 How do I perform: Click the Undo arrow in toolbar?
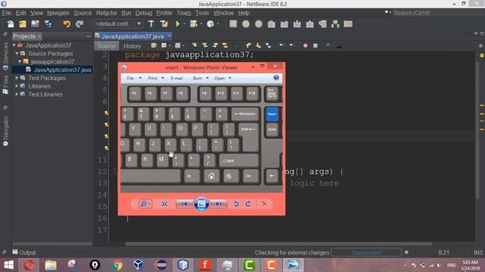[x=67, y=24]
